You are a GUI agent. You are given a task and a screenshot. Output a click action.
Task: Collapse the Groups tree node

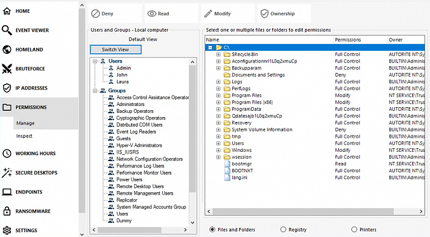(x=95, y=91)
